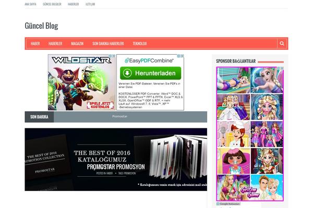The width and height of the screenshot is (313, 208).
Task: Click the HABER category link under the post title
Action: (110, 173)
